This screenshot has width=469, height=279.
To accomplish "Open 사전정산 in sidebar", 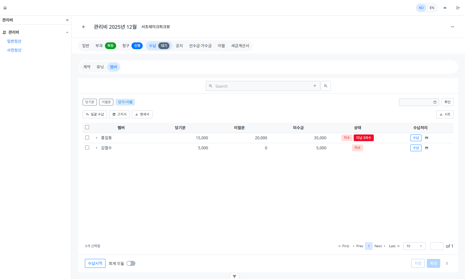I will 14,50.
